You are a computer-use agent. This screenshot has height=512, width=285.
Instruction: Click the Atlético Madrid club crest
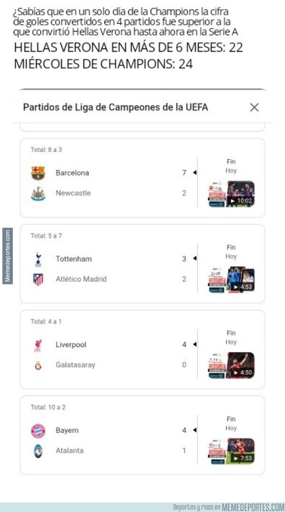(x=38, y=279)
